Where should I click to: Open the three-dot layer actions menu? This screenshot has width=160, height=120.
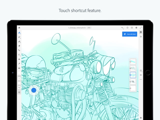coord(141,79)
